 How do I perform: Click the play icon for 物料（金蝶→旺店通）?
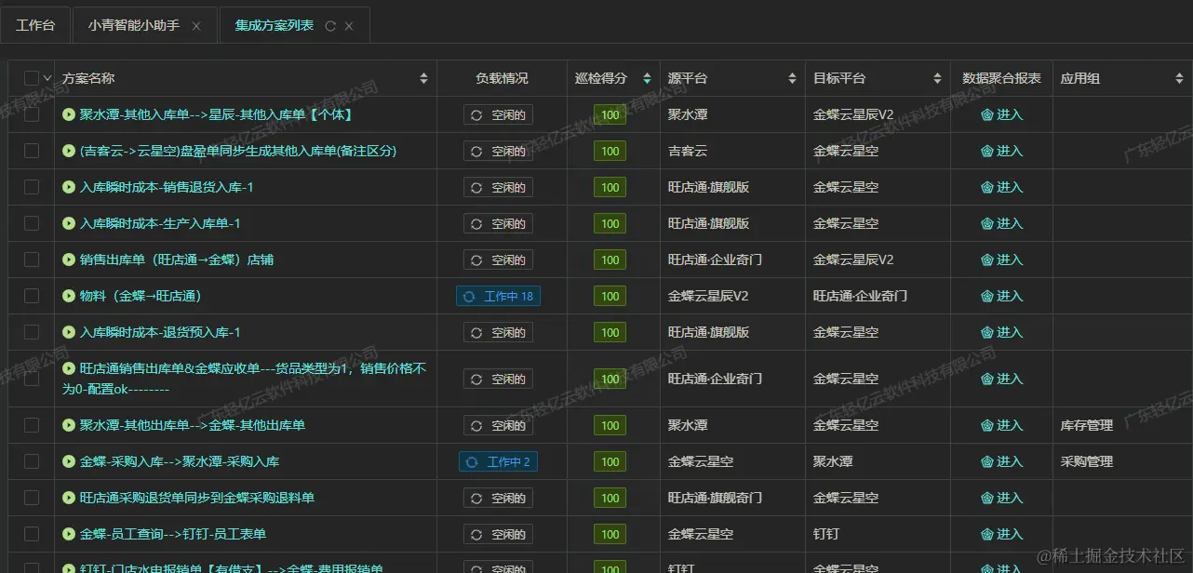pyautogui.click(x=69, y=296)
